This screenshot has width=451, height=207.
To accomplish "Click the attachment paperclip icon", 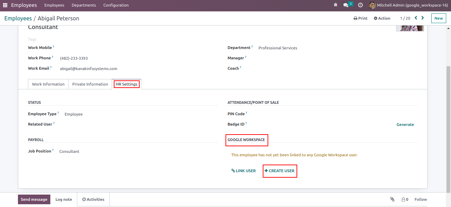I will tap(392, 199).
